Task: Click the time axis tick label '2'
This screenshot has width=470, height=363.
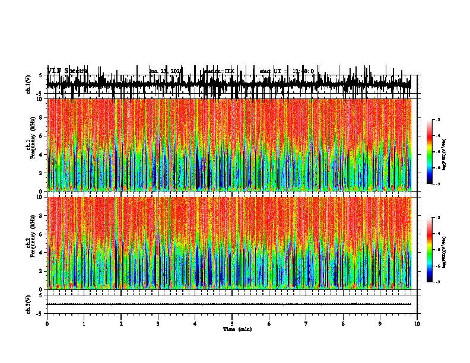Action: pyautogui.click(x=121, y=324)
